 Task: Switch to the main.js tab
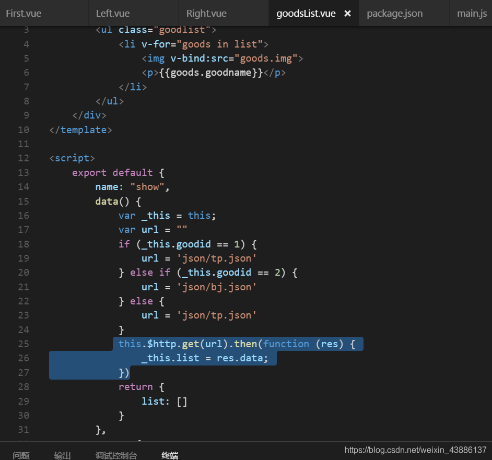pos(472,14)
